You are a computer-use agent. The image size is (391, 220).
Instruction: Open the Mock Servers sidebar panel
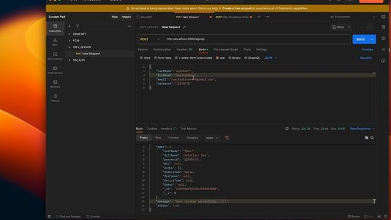coord(55,70)
